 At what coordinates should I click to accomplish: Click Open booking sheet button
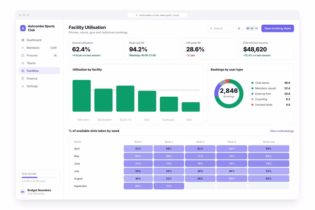tap(277, 28)
